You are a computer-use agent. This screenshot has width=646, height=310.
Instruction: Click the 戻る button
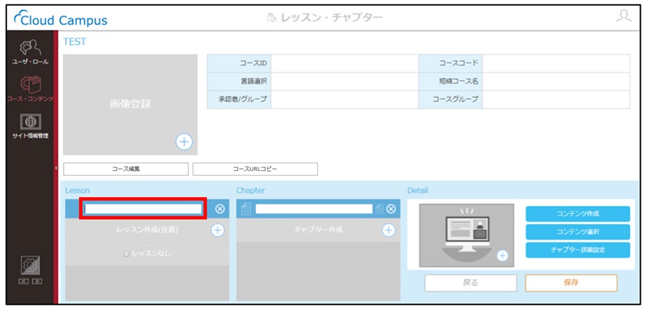tap(471, 283)
